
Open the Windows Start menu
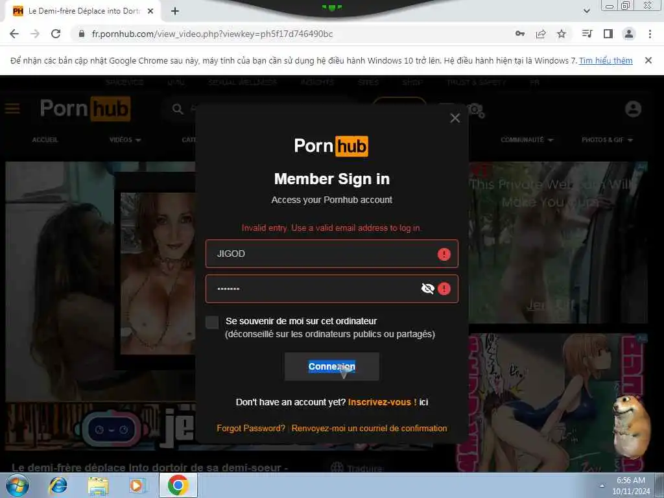click(16, 485)
